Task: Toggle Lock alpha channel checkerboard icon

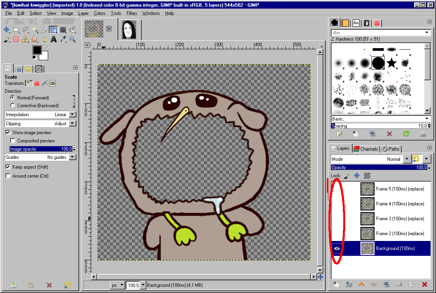Action: pyautogui.click(x=367, y=176)
